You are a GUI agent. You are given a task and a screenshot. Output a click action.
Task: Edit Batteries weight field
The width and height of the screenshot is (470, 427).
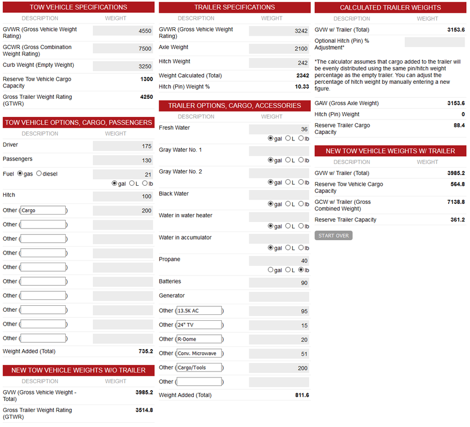279,283
